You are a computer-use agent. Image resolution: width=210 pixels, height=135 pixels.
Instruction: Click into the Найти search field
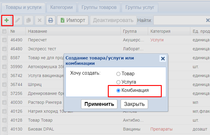179,20
